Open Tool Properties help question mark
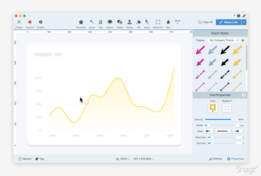This screenshot has height=176, width=261. point(244,95)
